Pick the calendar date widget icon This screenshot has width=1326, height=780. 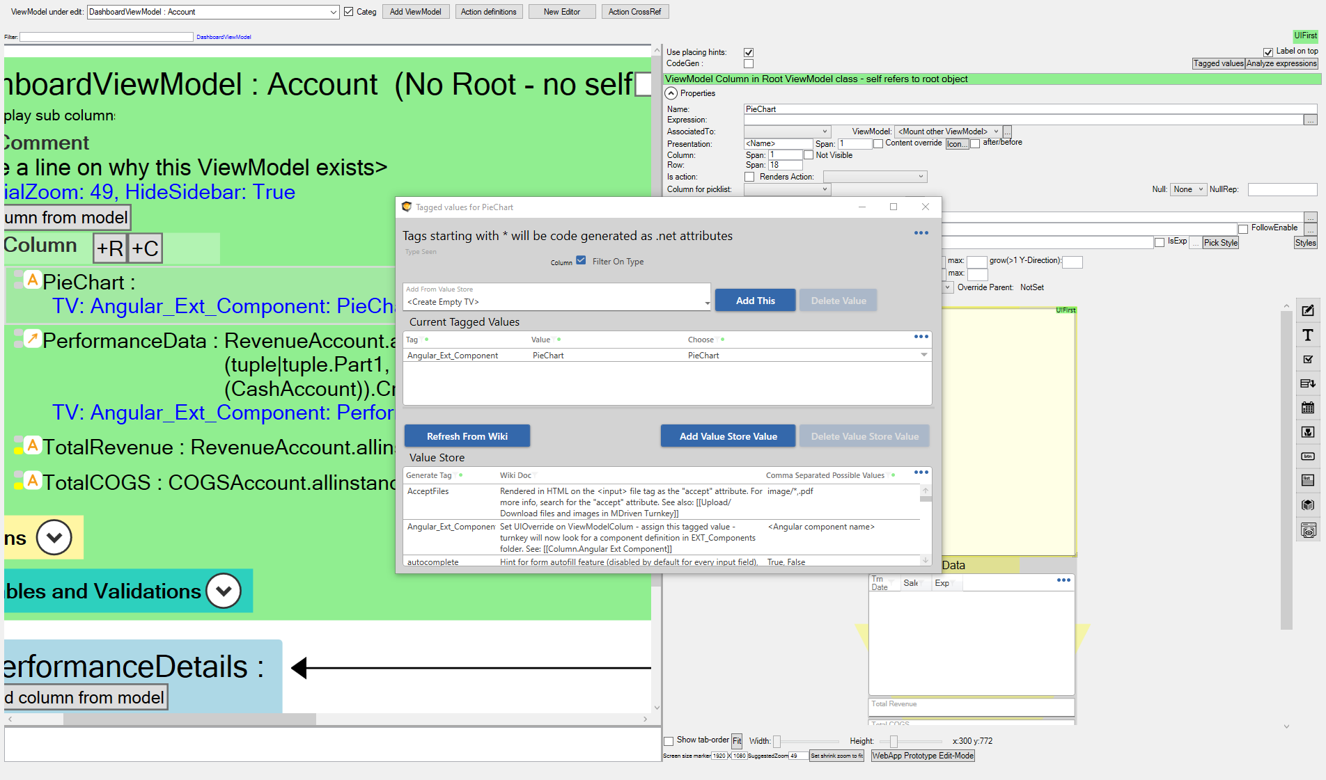[1308, 408]
